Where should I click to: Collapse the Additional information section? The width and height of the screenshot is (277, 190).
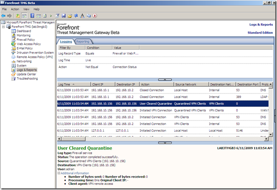(59, 173)
